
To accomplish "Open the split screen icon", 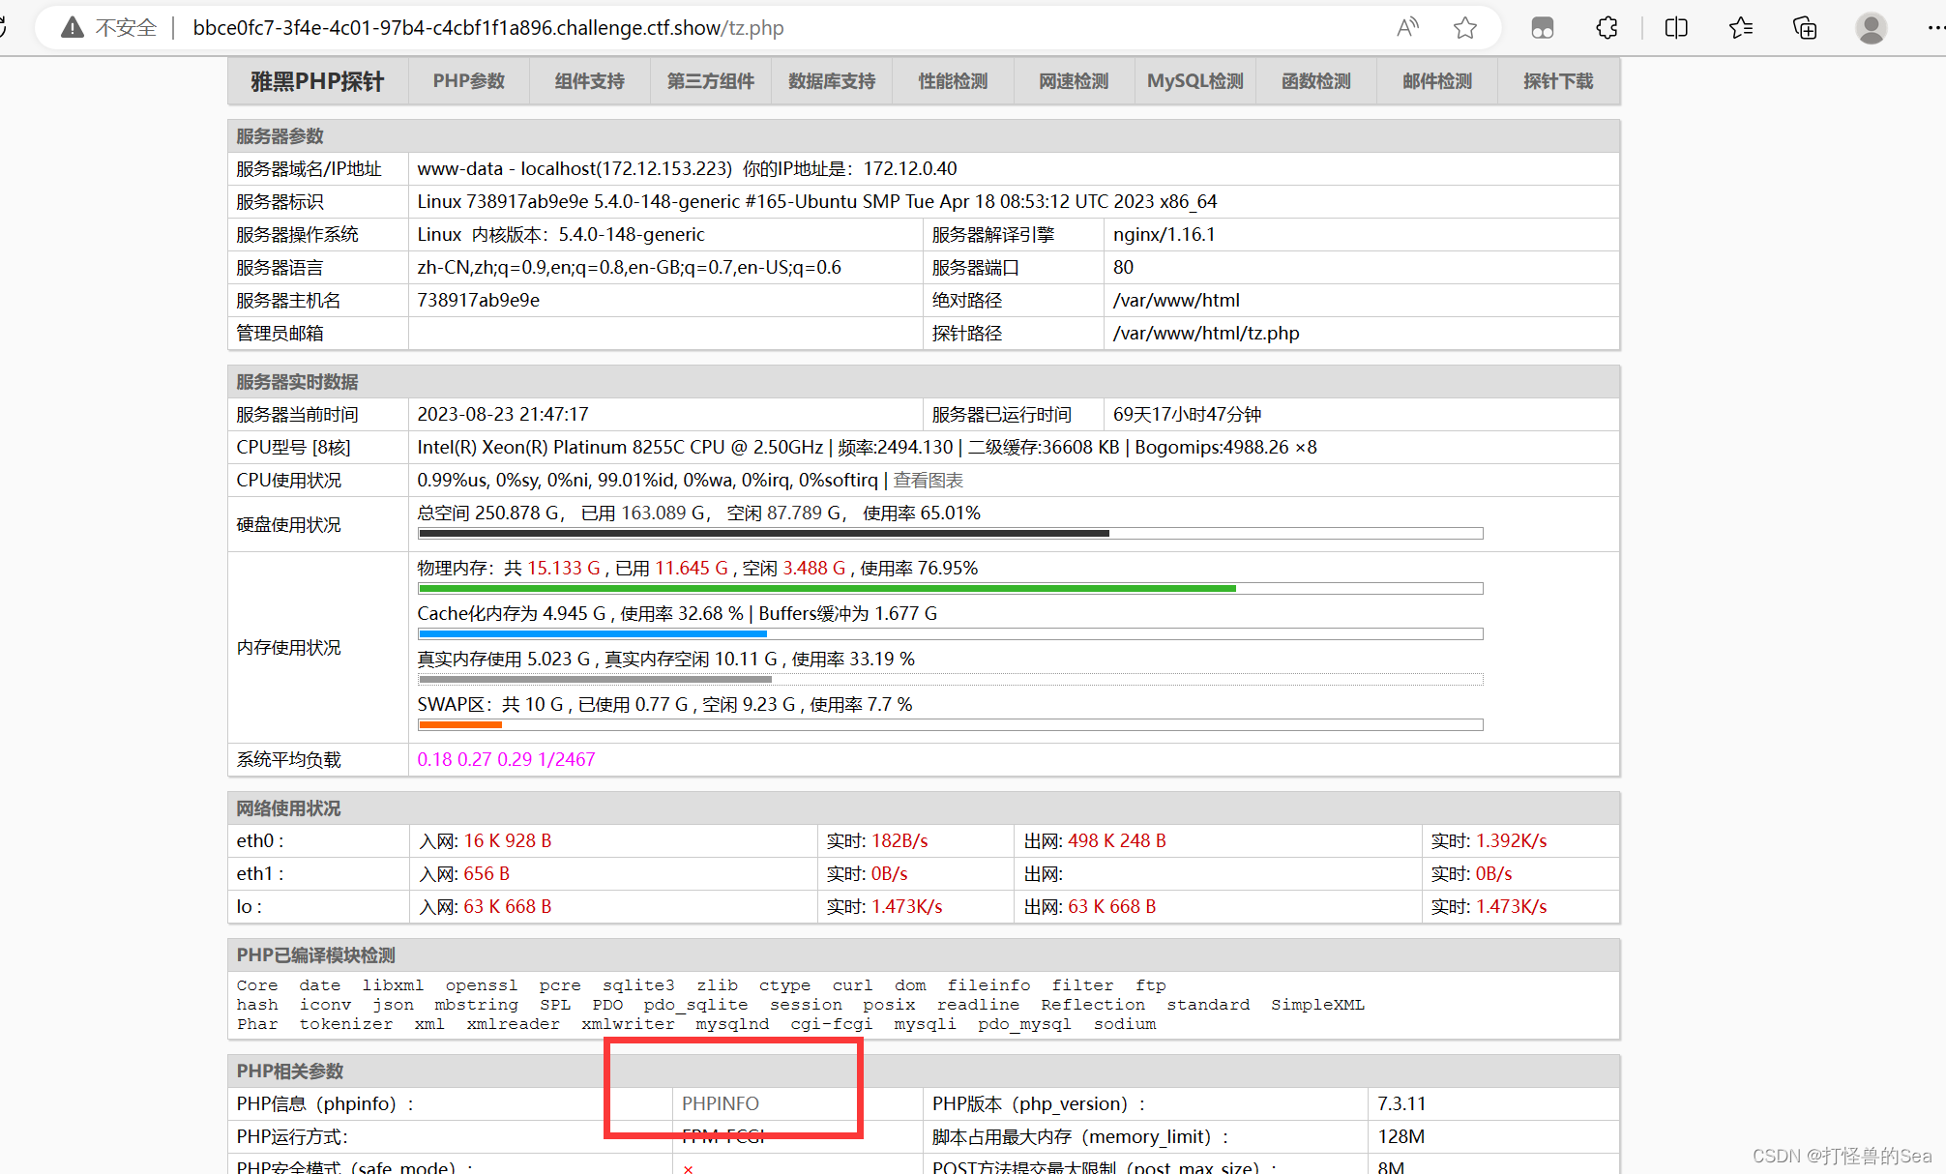I will pyautogui.click(x=1675, y=27).
